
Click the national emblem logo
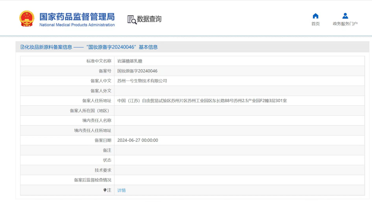pyautogui.click(x=27, y=19)
